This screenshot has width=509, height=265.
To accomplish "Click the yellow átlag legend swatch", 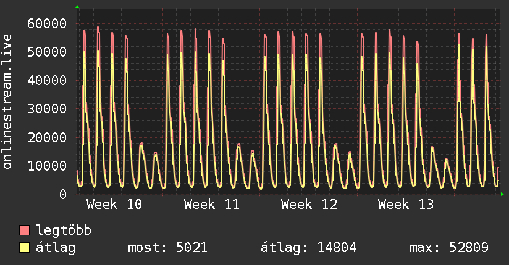I will [25, 248].
